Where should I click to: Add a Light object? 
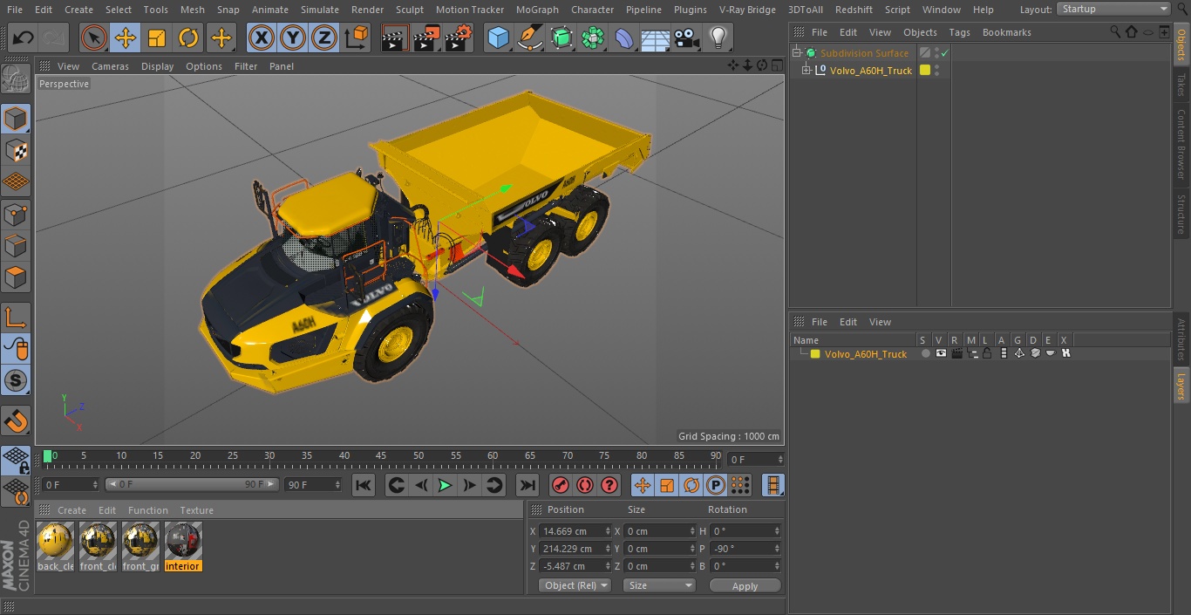(718, 38)
